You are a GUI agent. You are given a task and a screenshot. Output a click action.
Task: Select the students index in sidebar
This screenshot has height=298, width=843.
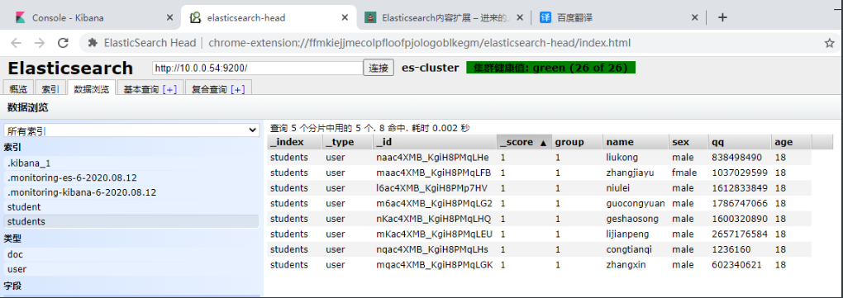point(131,221)
